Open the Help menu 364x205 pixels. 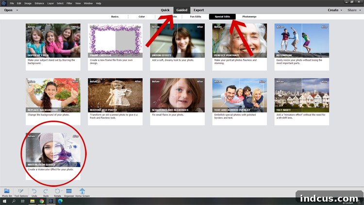point(99,3)
